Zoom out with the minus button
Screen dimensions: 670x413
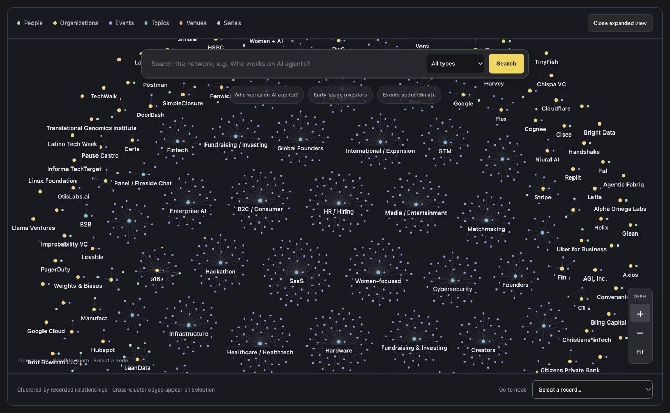point(640,333)
